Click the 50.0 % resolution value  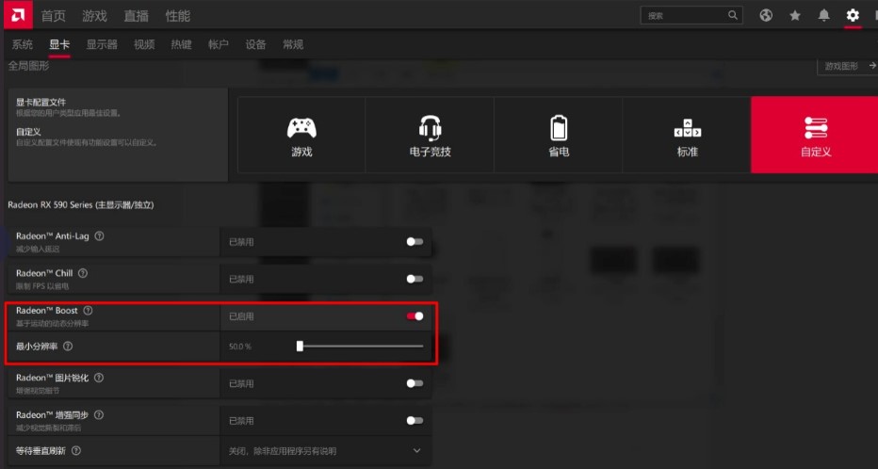click(x=239, y=347)
